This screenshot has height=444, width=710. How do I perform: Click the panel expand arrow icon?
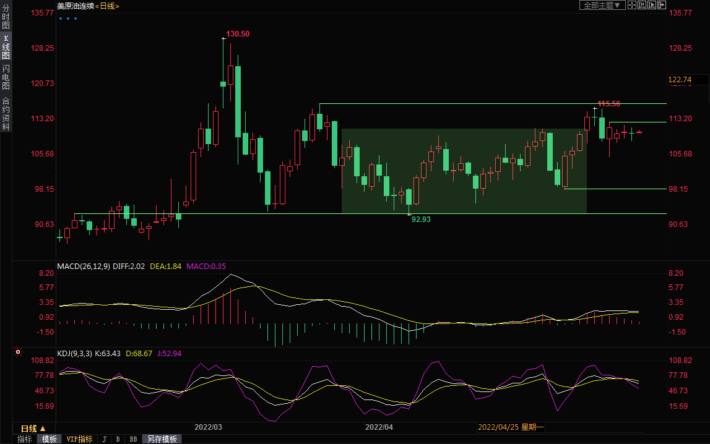tap(662, 5)
